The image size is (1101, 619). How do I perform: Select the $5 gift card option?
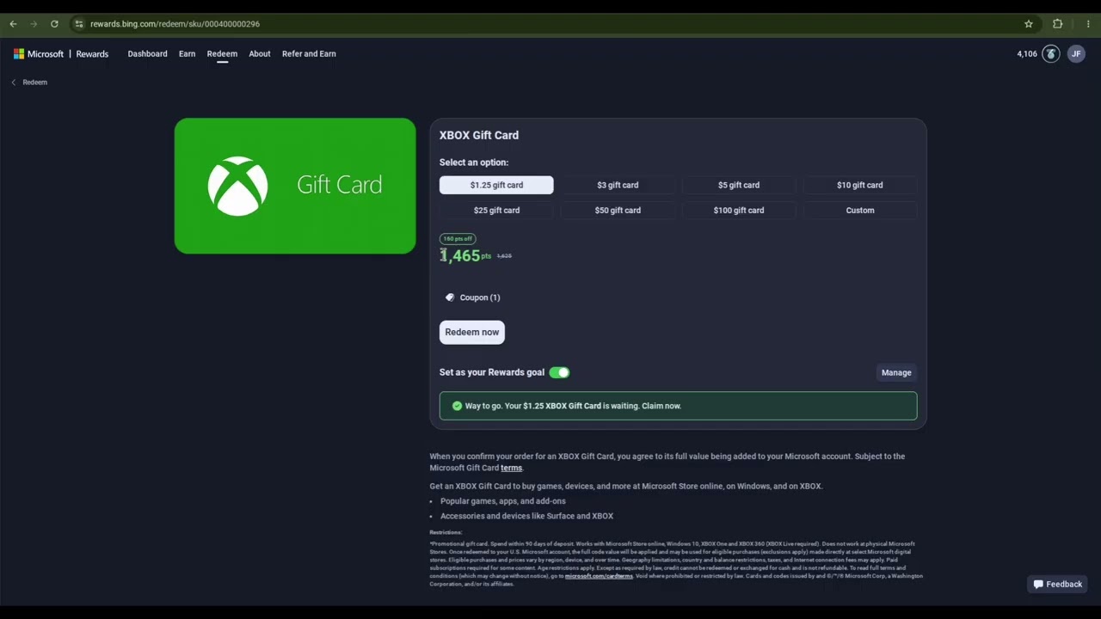[739, 185]
